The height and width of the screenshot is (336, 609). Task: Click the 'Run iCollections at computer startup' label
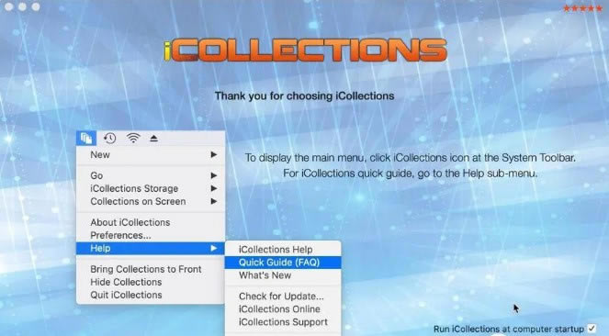click(x=508, y=329)
